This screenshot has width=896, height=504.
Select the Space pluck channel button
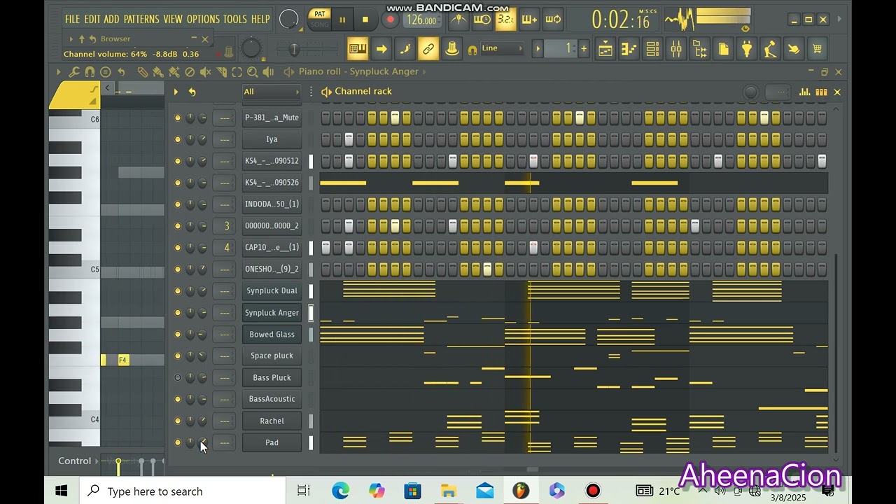coord(272,356)
